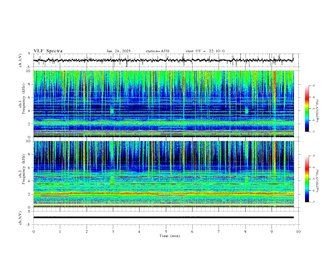The width and height of the screenshot is (336, 260).
Task: Click the "VLF Spectra" title text
Action: coord(48,51)
